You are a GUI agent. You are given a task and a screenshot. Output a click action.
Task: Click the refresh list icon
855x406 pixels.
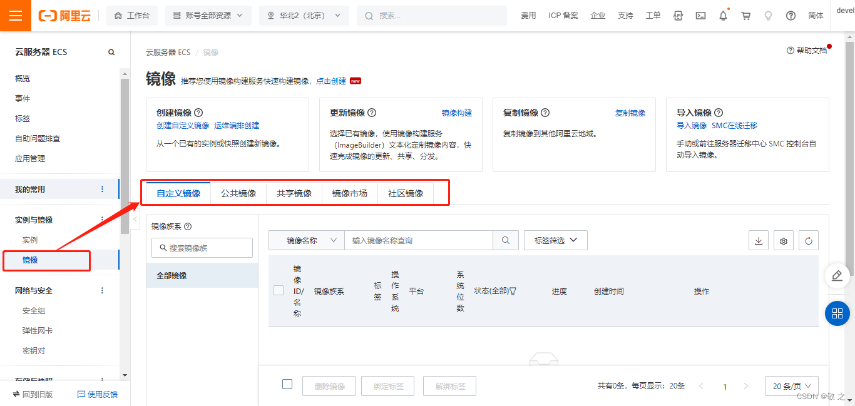click(809, 240)
